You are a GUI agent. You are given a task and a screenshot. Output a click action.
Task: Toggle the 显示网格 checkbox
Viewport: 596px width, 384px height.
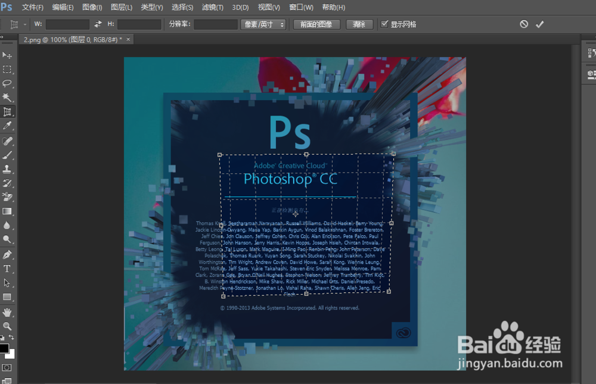384,24
